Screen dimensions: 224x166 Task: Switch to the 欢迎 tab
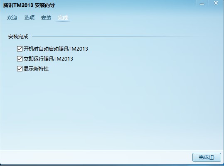point(12,18)
